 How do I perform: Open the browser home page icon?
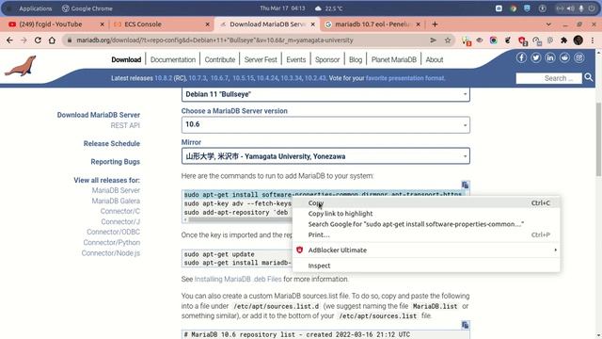click(52, 40)
